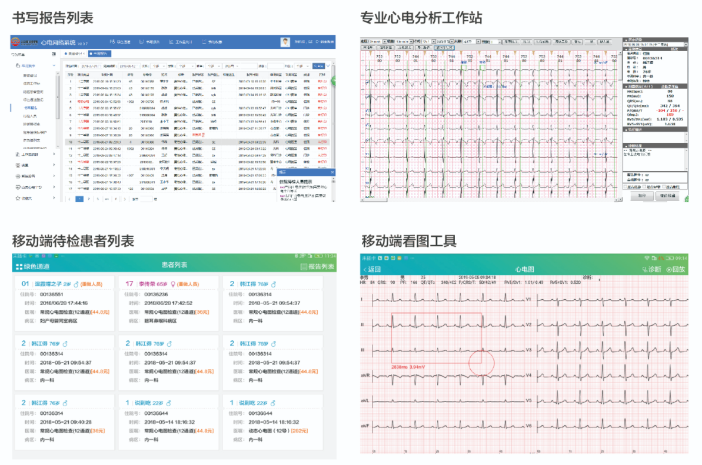
Task: Expand the 设置 group in web sidebar
Action: (35, 165)
